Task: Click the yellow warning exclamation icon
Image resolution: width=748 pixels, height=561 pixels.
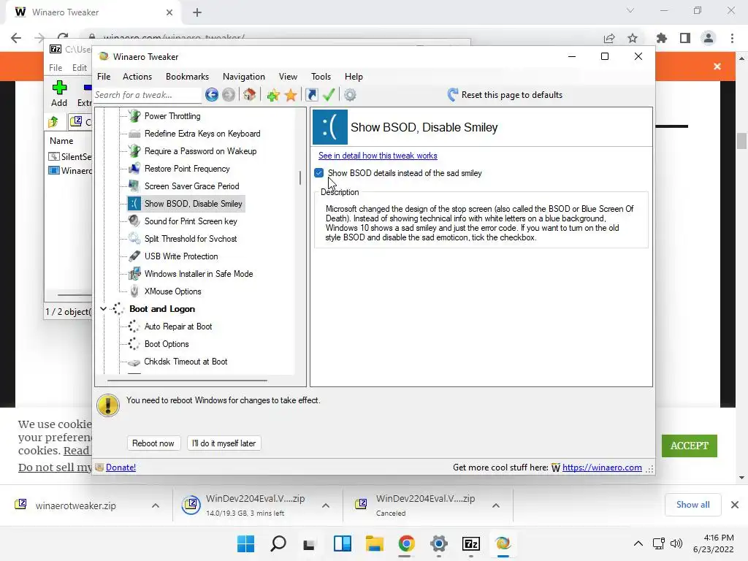Action: (108, 405)
